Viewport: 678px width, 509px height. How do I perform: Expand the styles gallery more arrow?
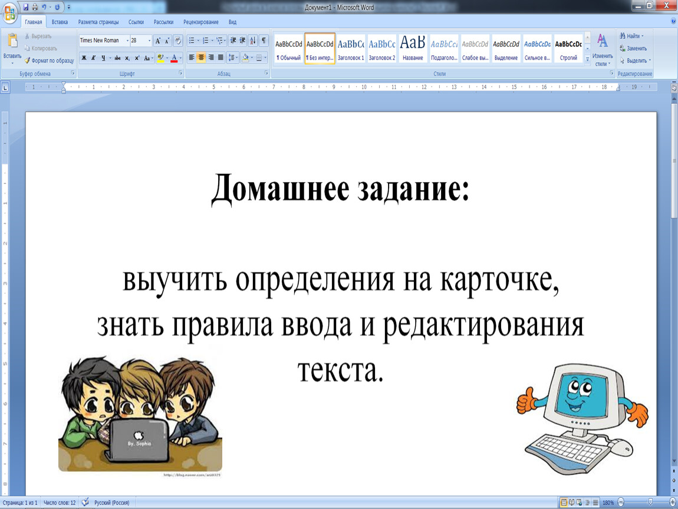point(587,59)
